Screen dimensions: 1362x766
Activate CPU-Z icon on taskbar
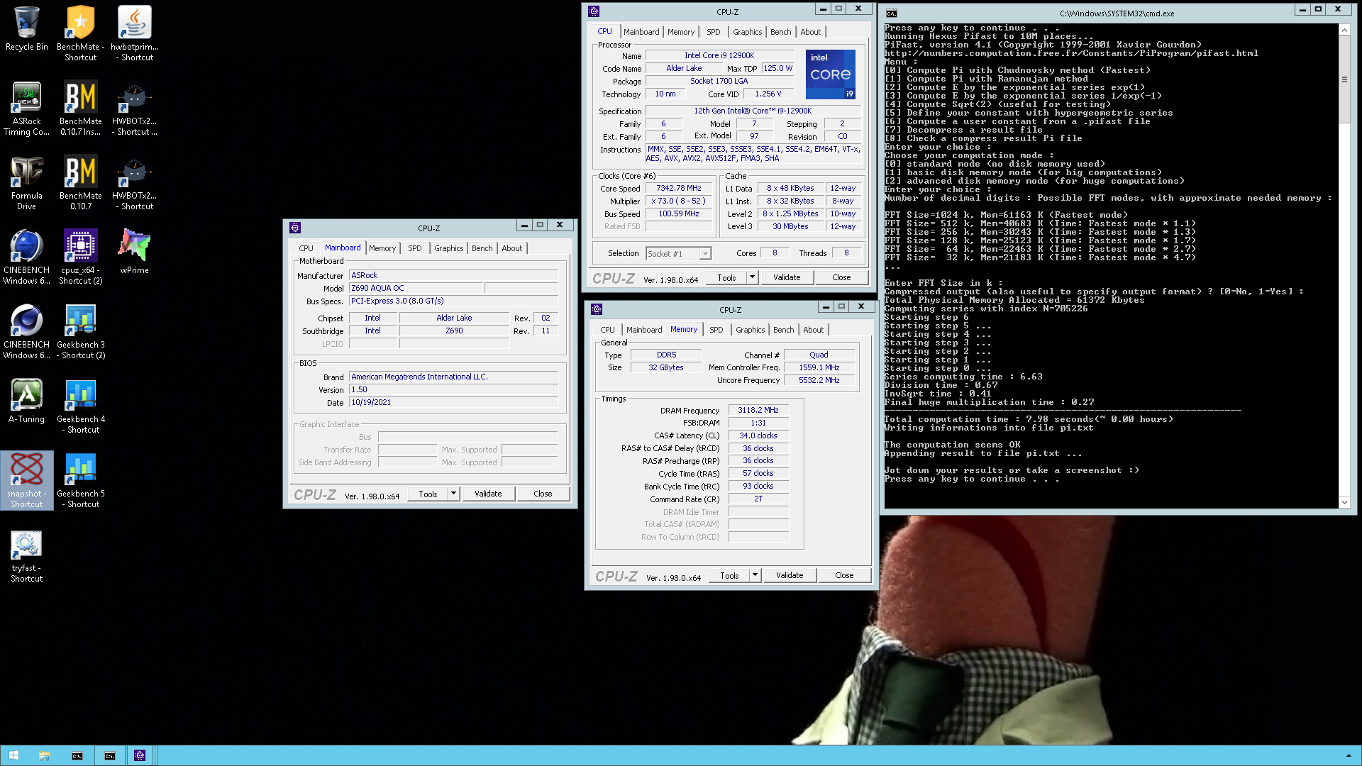(140, 755)
